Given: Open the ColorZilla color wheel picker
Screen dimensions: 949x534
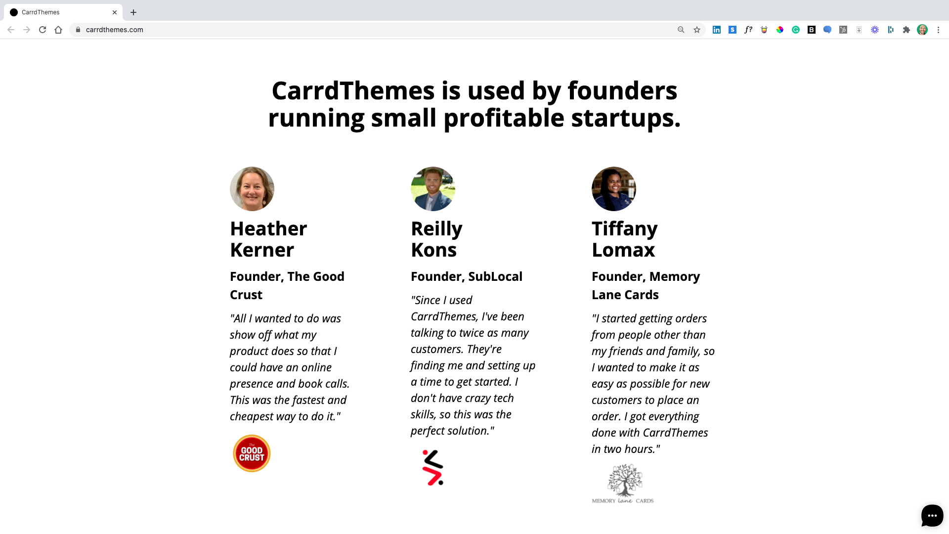Looking at the screenshot, I should pos(779,30).
